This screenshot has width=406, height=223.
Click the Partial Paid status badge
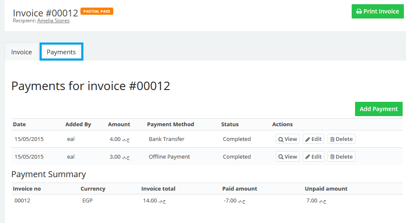pyautogui.click(x=96, y=11)
